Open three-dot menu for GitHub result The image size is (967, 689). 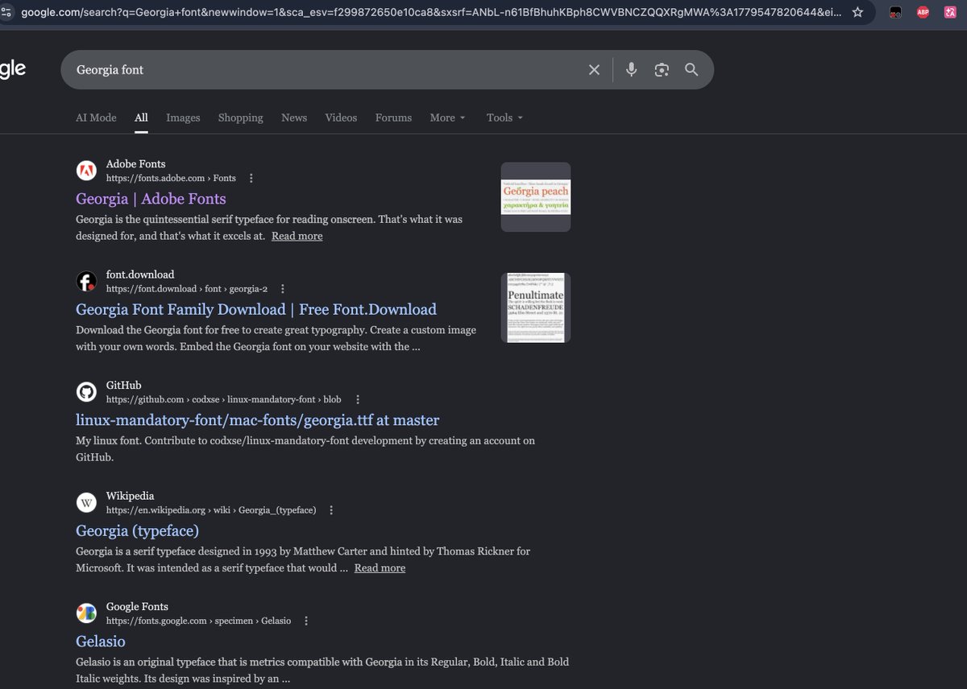click(358, 399)
